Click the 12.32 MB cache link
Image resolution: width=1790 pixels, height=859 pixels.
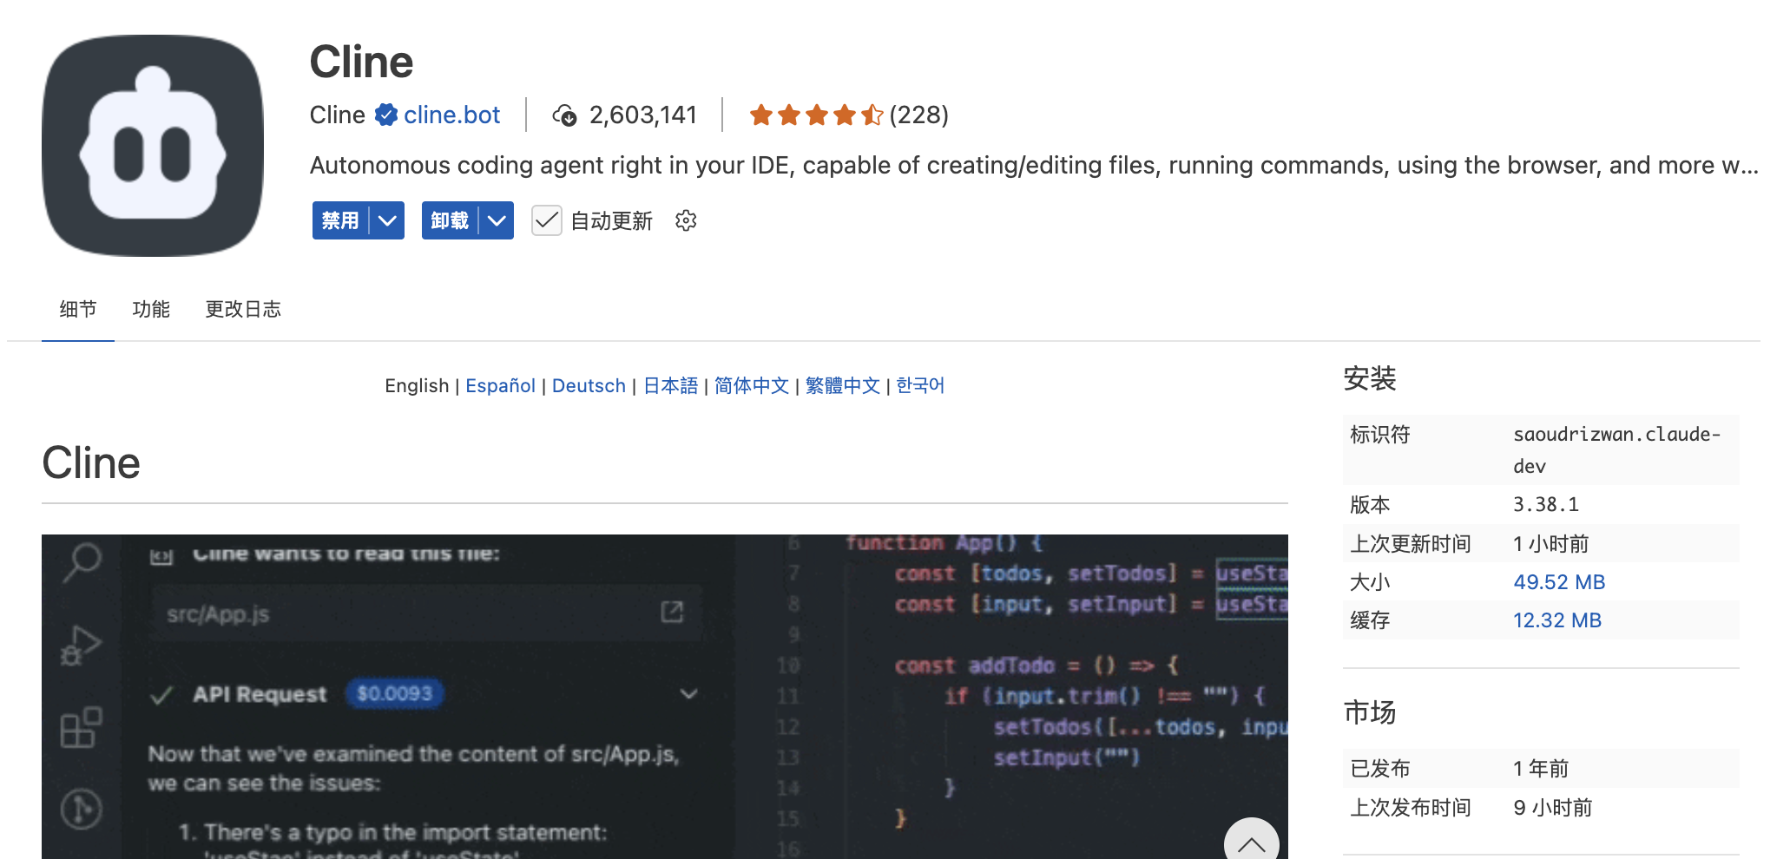1556,620
